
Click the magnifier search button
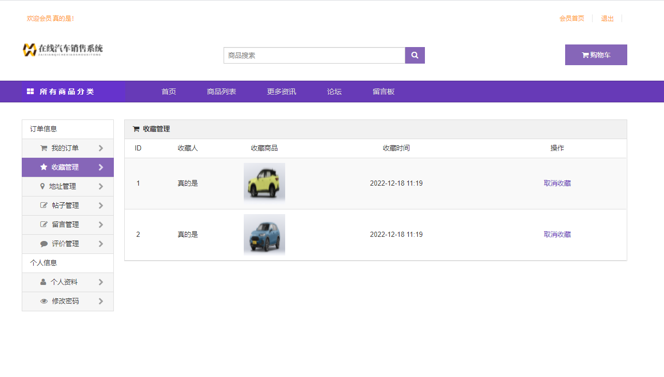(x=415, y=55)
